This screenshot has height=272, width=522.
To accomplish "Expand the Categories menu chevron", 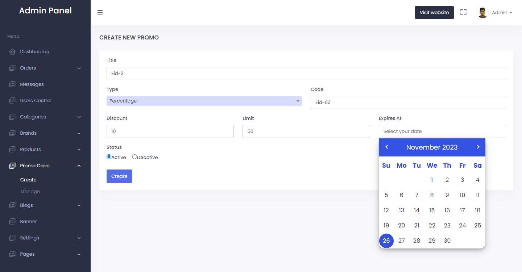I will click(x=79, y=117).
